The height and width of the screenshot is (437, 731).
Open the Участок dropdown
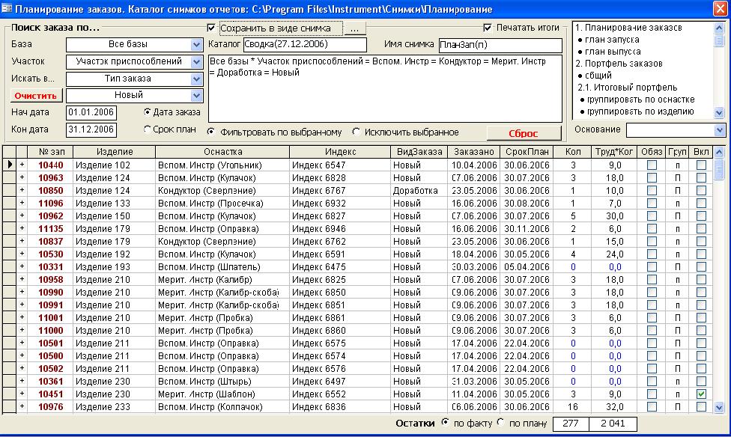coord(197,62)
